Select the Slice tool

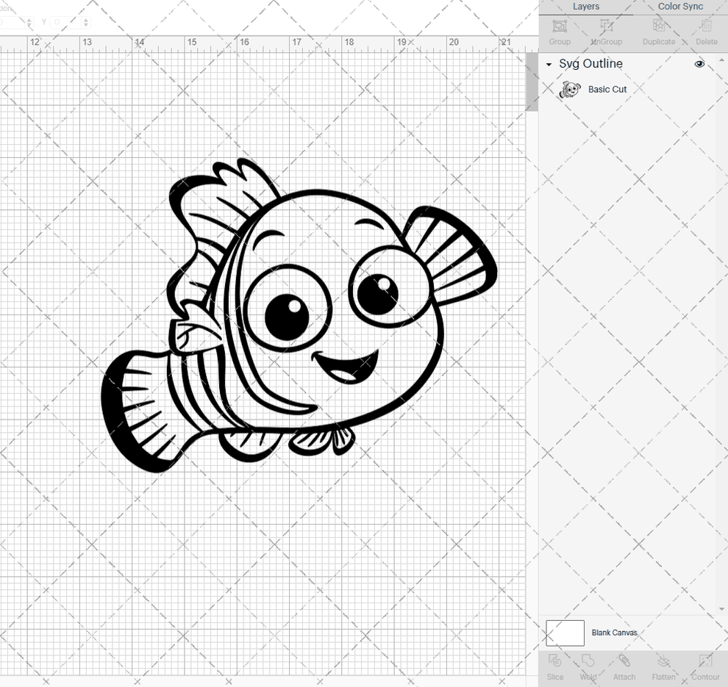pyautogui.click(x=554, y=667)
